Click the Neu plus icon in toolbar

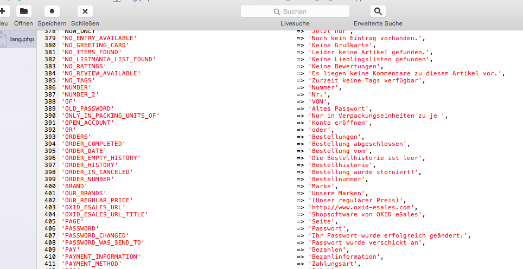tap(3, 11)
